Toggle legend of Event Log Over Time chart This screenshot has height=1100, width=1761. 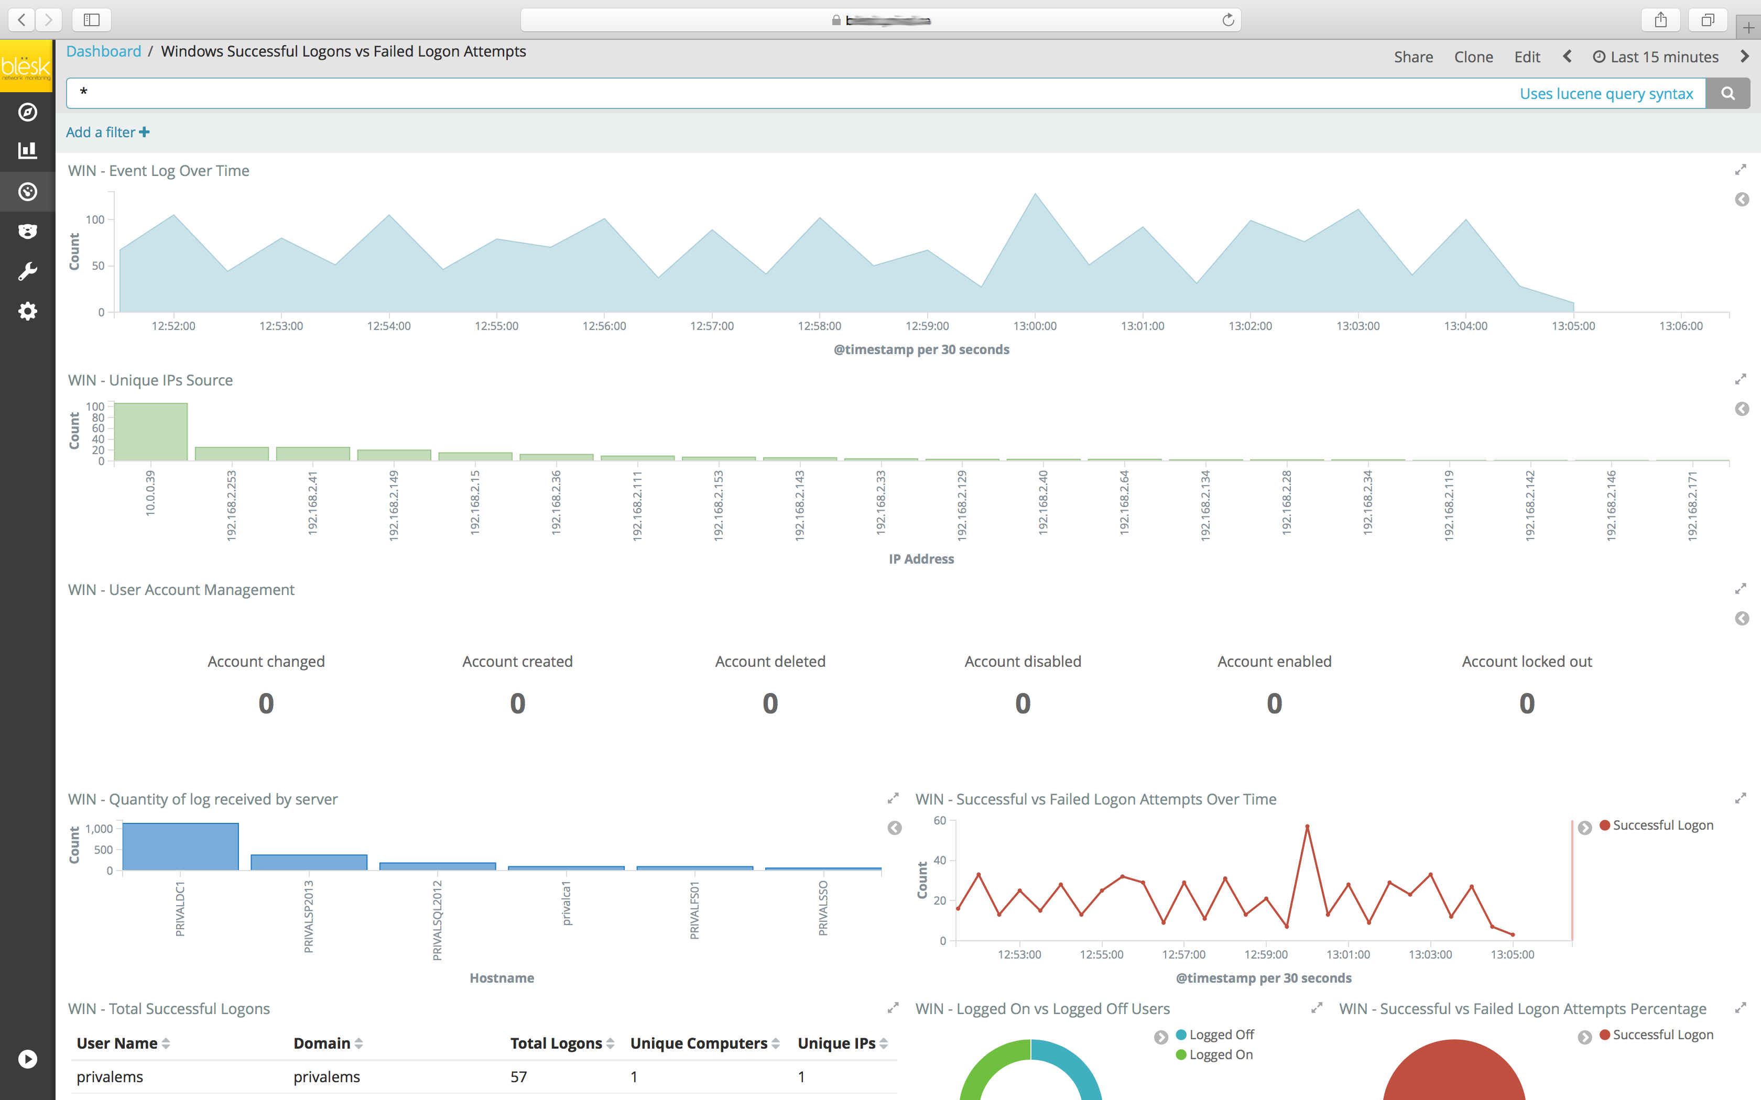tap(1742, 200)
